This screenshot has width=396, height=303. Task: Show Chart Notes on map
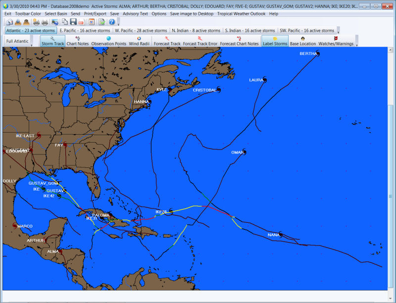coord(77,41)
